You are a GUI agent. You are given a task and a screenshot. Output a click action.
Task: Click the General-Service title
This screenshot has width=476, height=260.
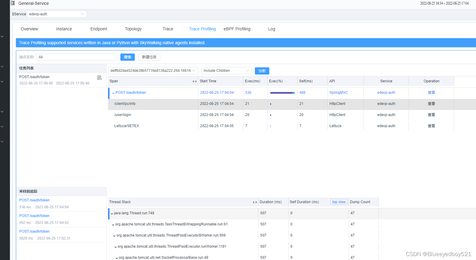(x=33, y=3)
